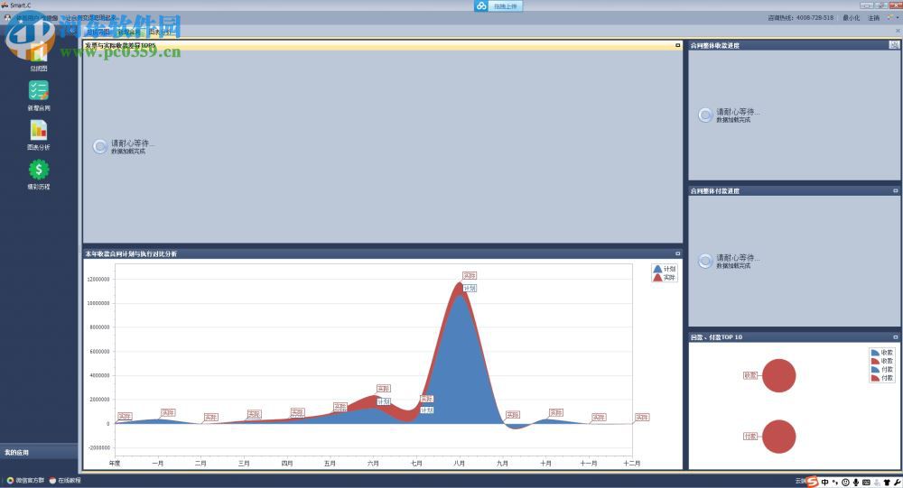Close the current tab with the small x
This screenshot has width=903, height=488.
click(x=898, y=30)
